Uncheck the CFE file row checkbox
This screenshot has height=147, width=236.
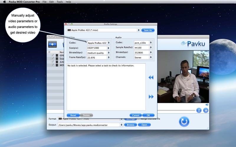53,55
